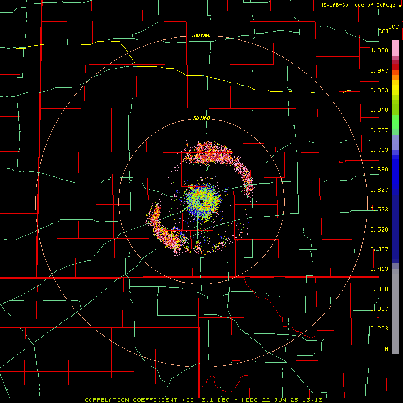Click the TH label on the color scale

[x=385, y=349]
